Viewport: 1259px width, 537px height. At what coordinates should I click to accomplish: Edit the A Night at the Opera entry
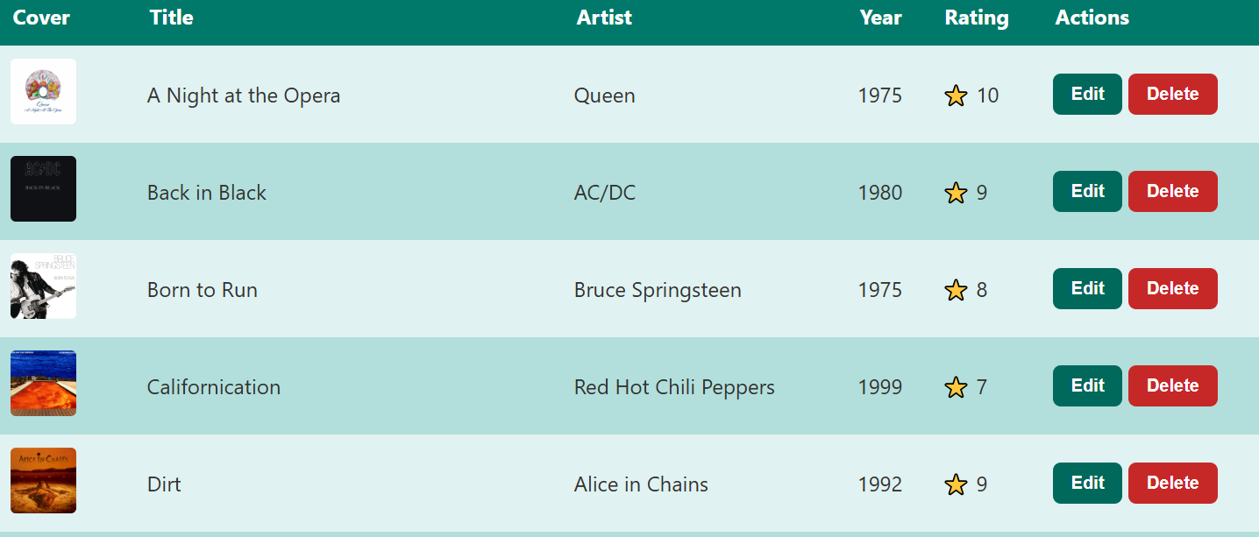[1087, 95]
